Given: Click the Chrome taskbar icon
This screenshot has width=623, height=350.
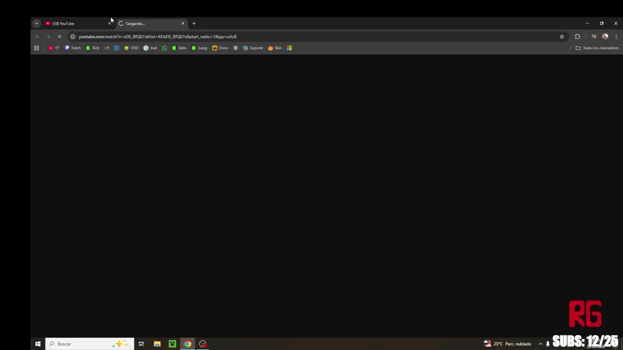Looking at the screenshot, I should [187, 344].
